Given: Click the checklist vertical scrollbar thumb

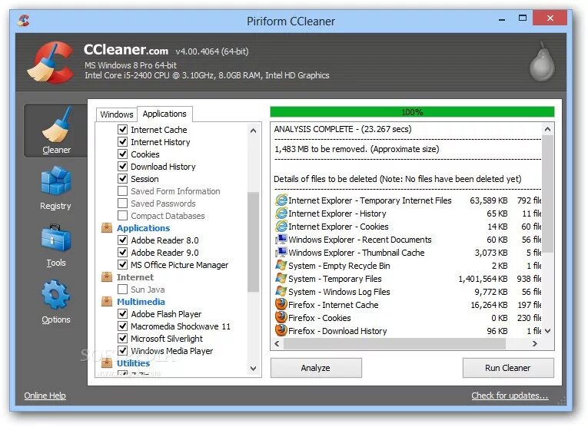Looking at the screenshot, I should (x=253, y=242).
